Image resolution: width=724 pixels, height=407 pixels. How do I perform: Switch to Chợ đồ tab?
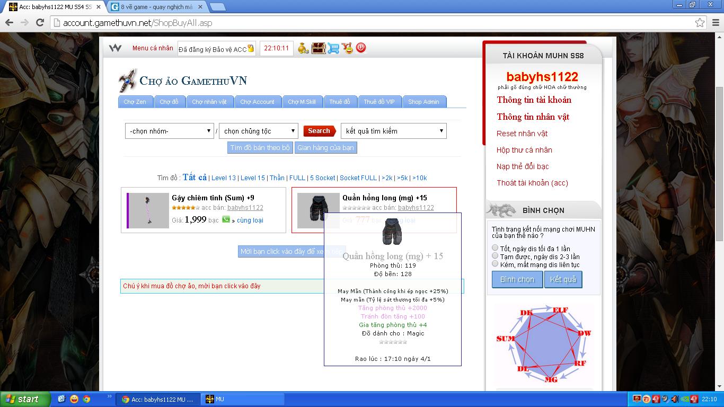click(x=169, y=102)
